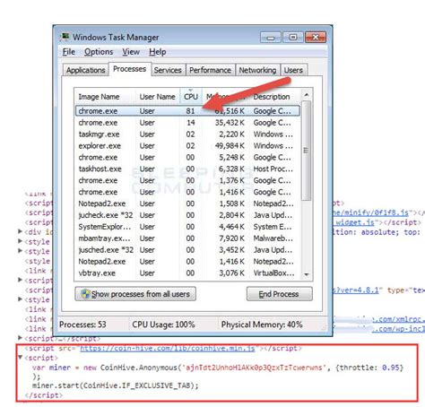The image size is (425, 407).
Task: Sort by the CPU column header
Action: (x=191, y=97)
